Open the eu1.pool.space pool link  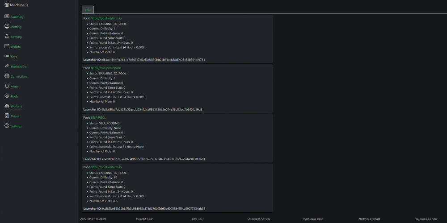[106, 68]
